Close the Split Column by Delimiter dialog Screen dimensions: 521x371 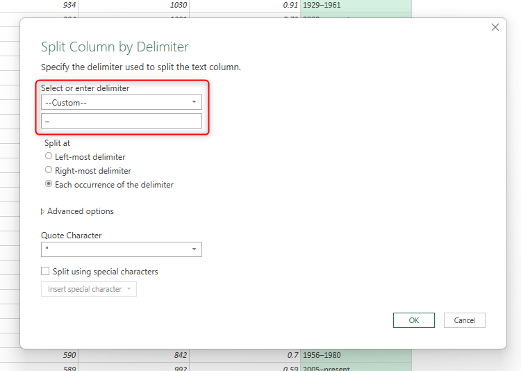coord(495,27)
